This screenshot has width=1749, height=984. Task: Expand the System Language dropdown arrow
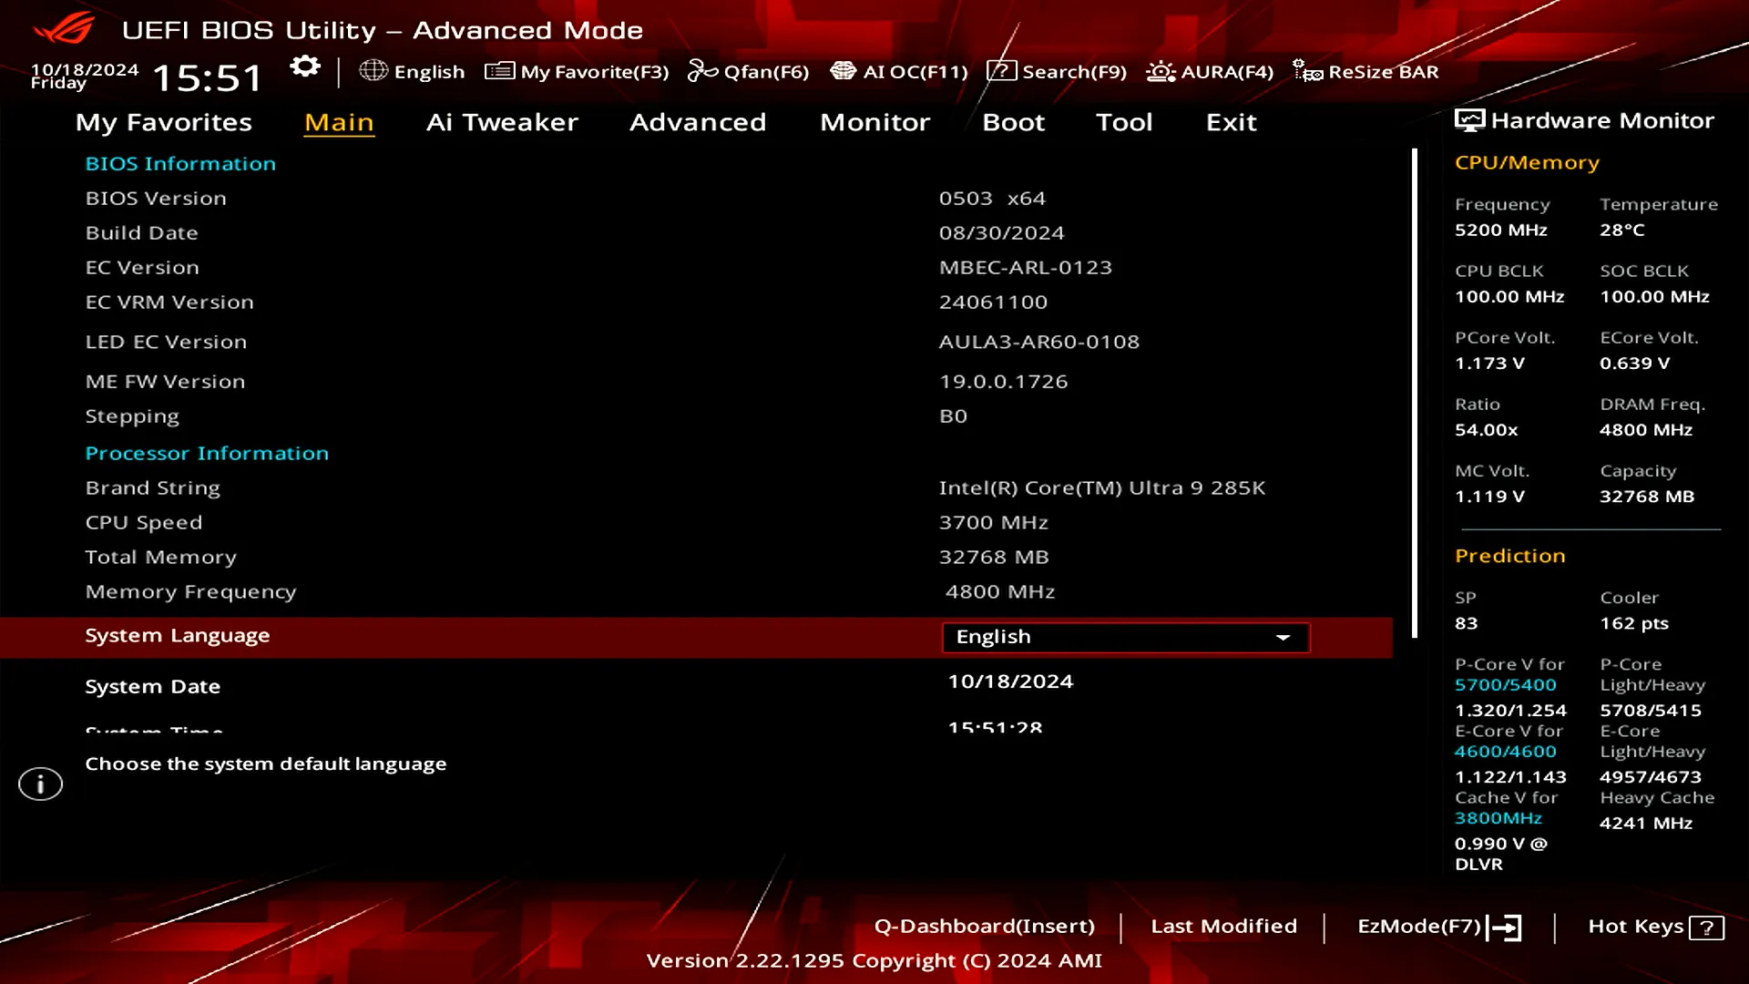click(1283, 638)
